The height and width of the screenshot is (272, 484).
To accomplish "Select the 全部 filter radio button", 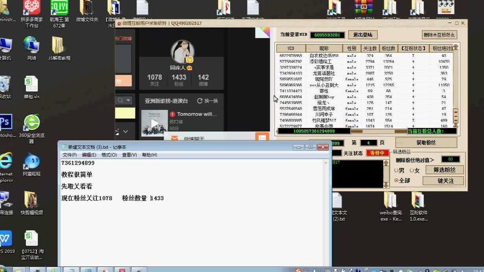I will (x=395, y=180).
